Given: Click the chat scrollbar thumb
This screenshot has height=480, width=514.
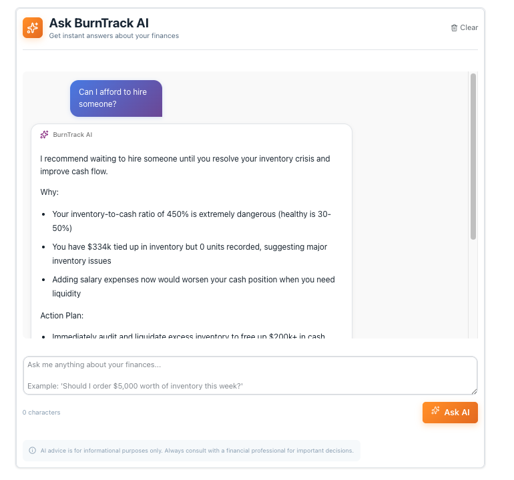Looking at the screenshot, I should [473, 157].
